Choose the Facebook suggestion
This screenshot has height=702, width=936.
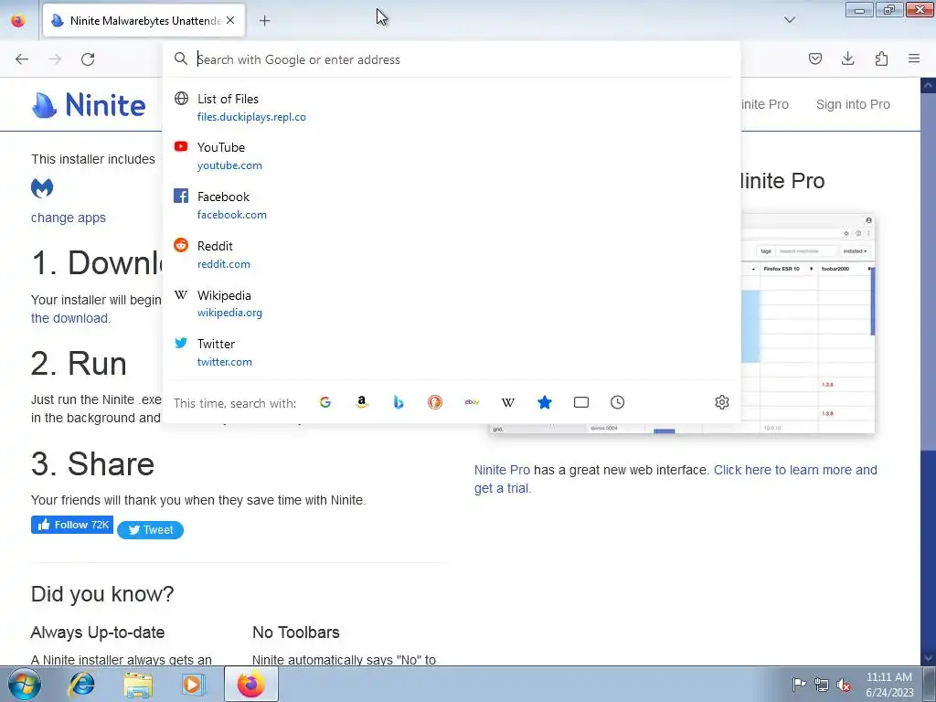point(452,206)
